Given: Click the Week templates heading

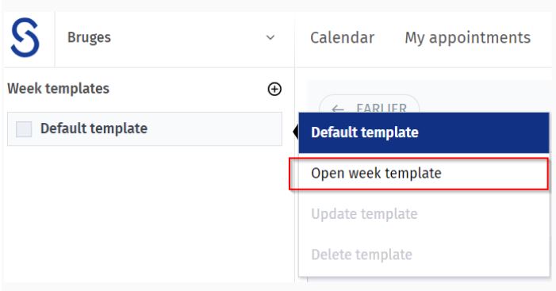Looking at the screenshot, I should tap(59, 89).
